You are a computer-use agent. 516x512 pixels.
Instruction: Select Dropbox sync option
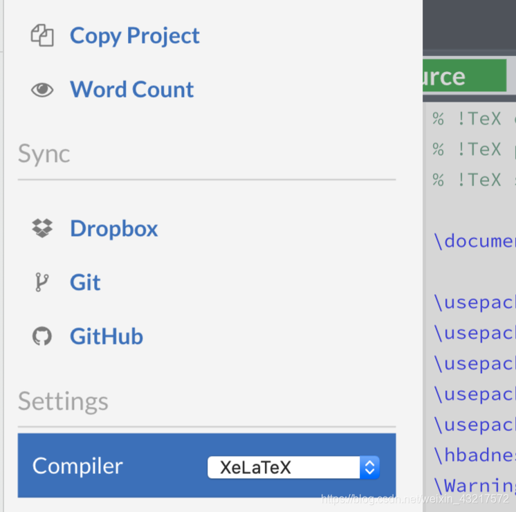114,228
